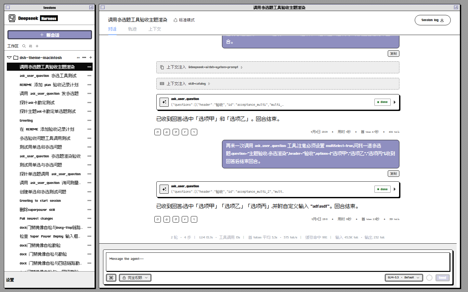Image resolution: width=468 pixels, height=292 pixels.
Task: Click the download icon on the Session log button
Action: click(x=442, y=20)
